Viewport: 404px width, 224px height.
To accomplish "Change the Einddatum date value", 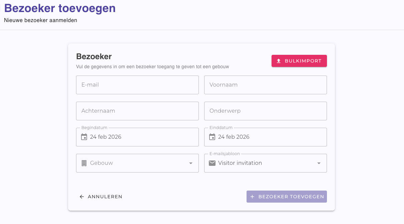I will pos(234,137).
